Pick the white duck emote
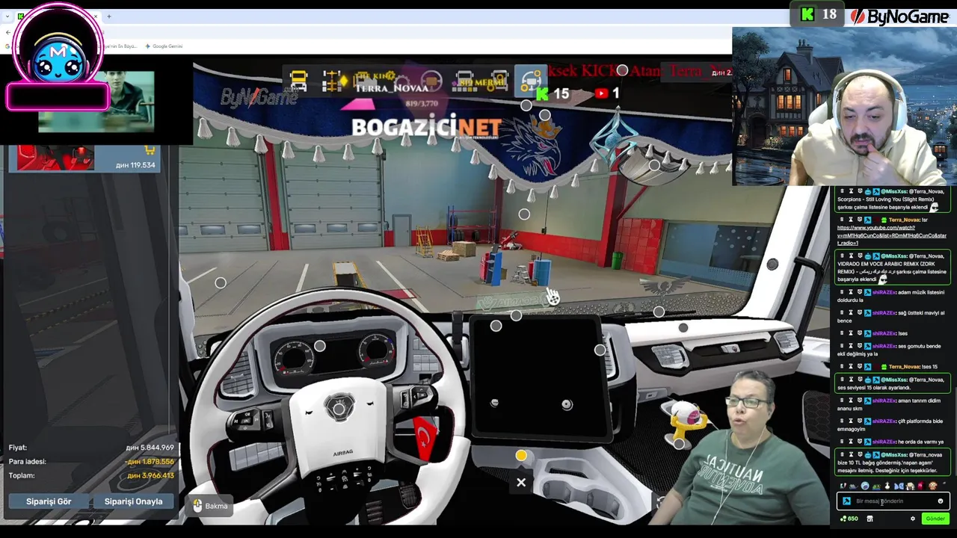This screenshot has width=957, height=538. pos(887,486)
